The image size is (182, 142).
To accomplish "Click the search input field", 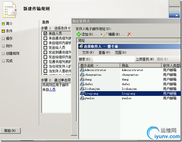I will click(114, 59).
